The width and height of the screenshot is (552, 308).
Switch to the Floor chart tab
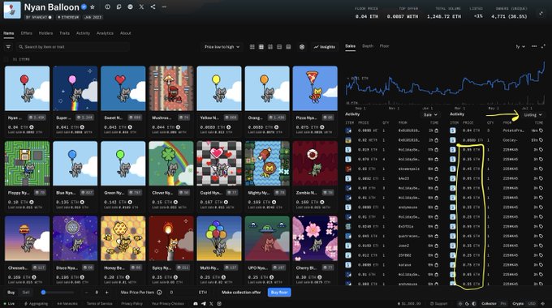[x=385, y=46]
